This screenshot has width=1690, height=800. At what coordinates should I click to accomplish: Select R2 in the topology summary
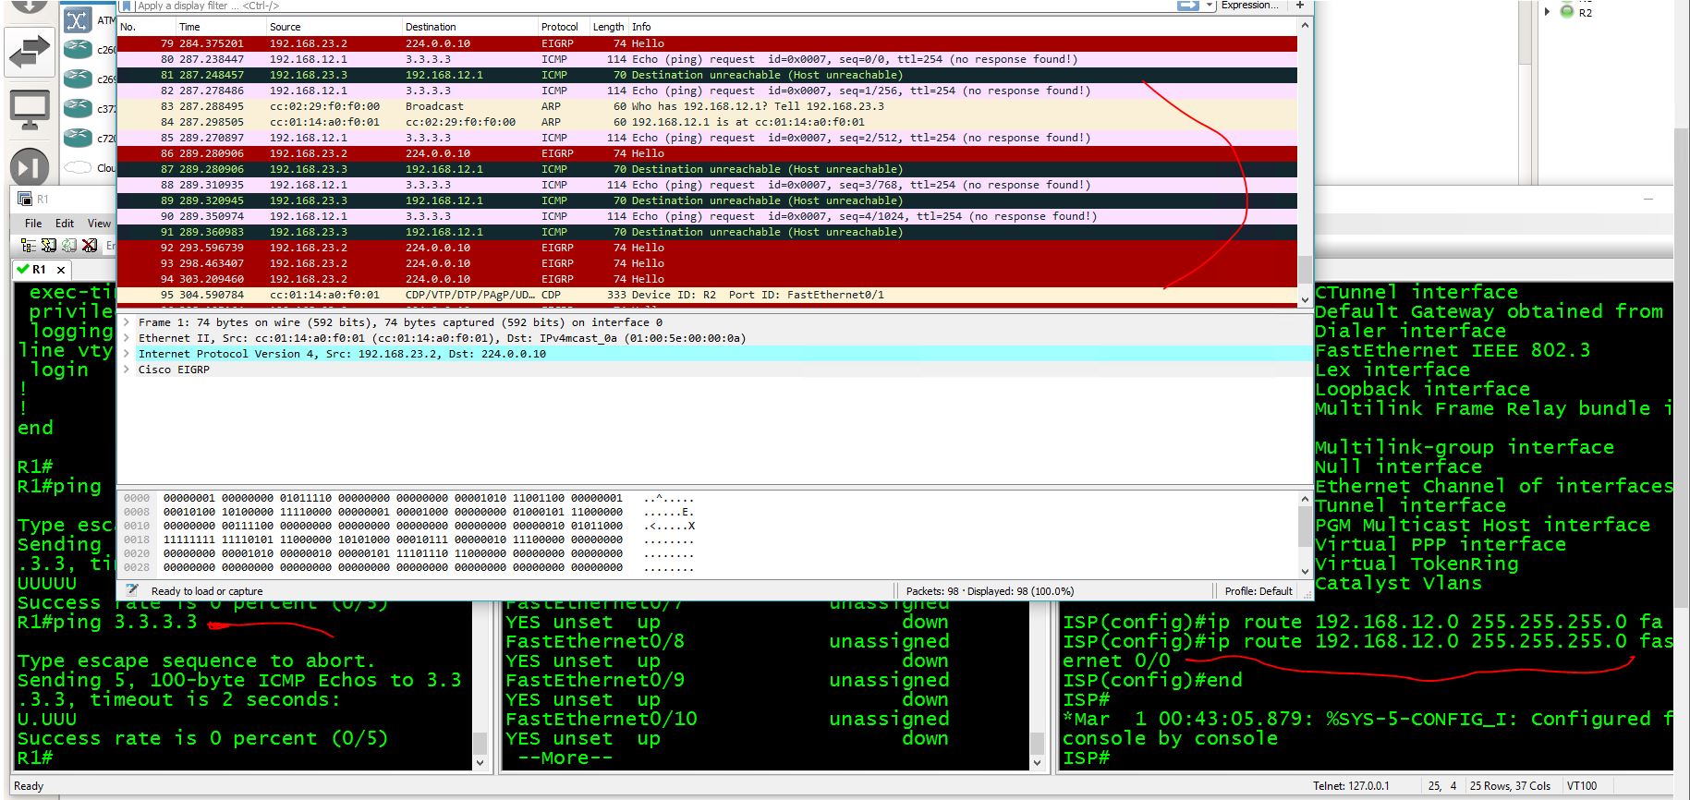[x=1586, y=12]
